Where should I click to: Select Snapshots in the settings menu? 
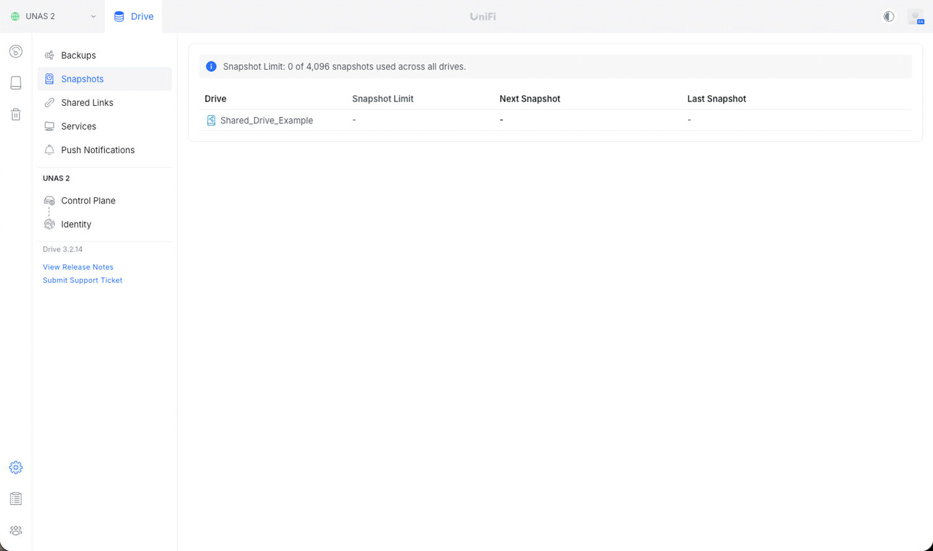[82, 79]
